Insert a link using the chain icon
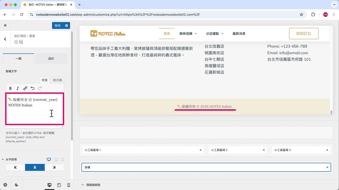 25,88
